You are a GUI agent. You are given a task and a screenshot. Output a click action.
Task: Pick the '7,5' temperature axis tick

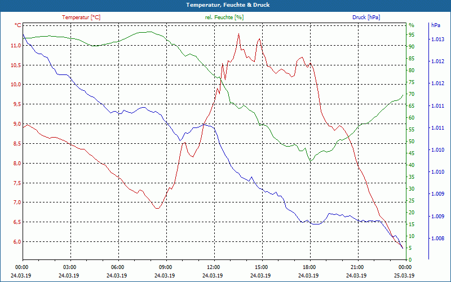(17, 183)
